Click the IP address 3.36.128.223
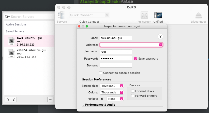This screenshot has height=113, width=209. click(26, 45)
